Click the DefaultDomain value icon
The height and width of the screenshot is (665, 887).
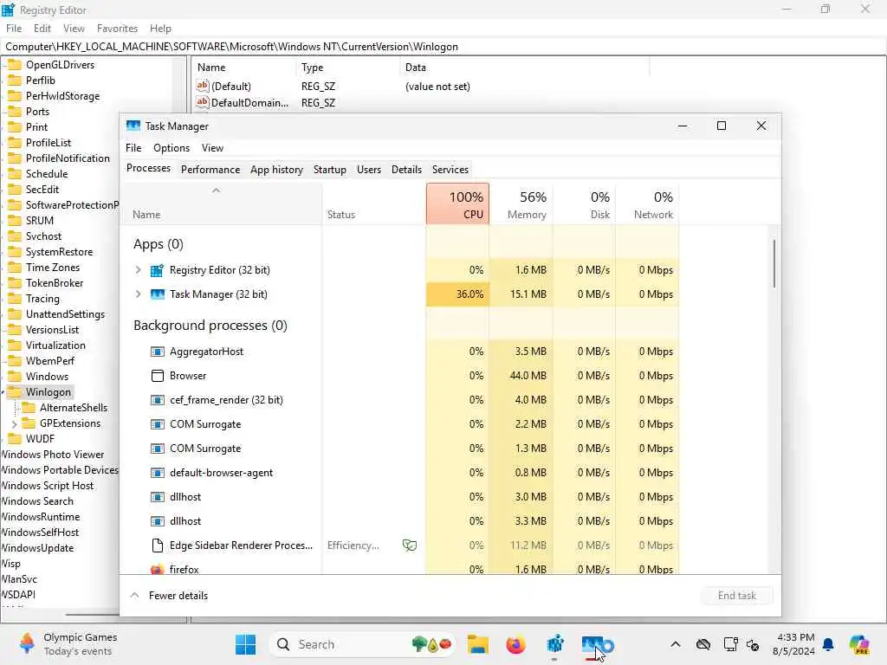(203, 102)
